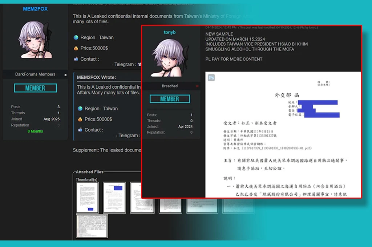The width and height of the screenshot is (372, 247).
Task: Click the 'Telegram :' line in quoted post
Action: pyautogui.click(x=128, y=135)
